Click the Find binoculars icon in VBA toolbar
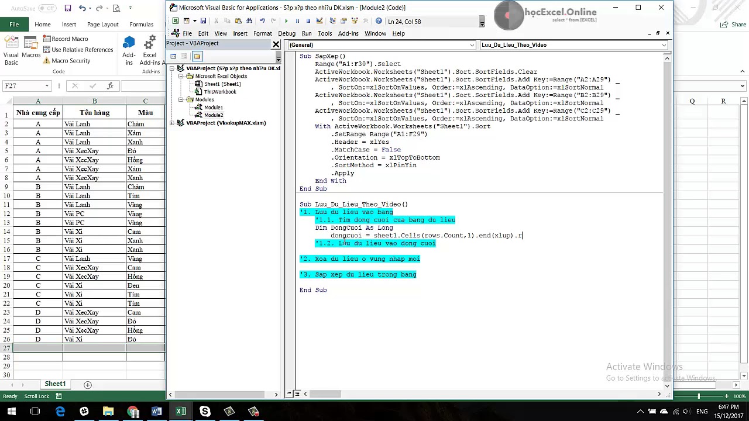Viewport: 749px width, 421px height. (x=249, y=21)
